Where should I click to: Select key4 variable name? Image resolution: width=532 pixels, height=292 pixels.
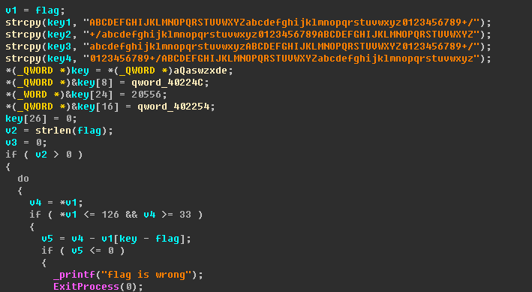coord(59,59)
